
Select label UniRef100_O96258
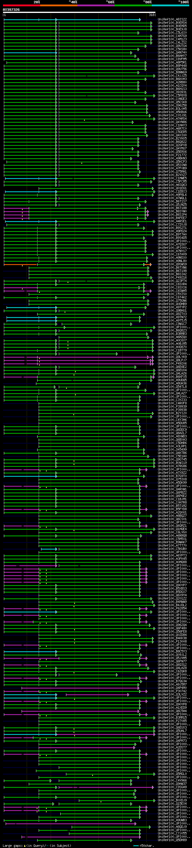(172, 105)
